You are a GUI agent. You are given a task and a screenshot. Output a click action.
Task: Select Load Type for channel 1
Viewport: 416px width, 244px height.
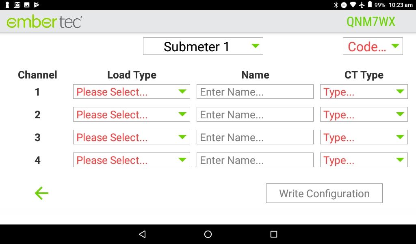coord(132,91)
